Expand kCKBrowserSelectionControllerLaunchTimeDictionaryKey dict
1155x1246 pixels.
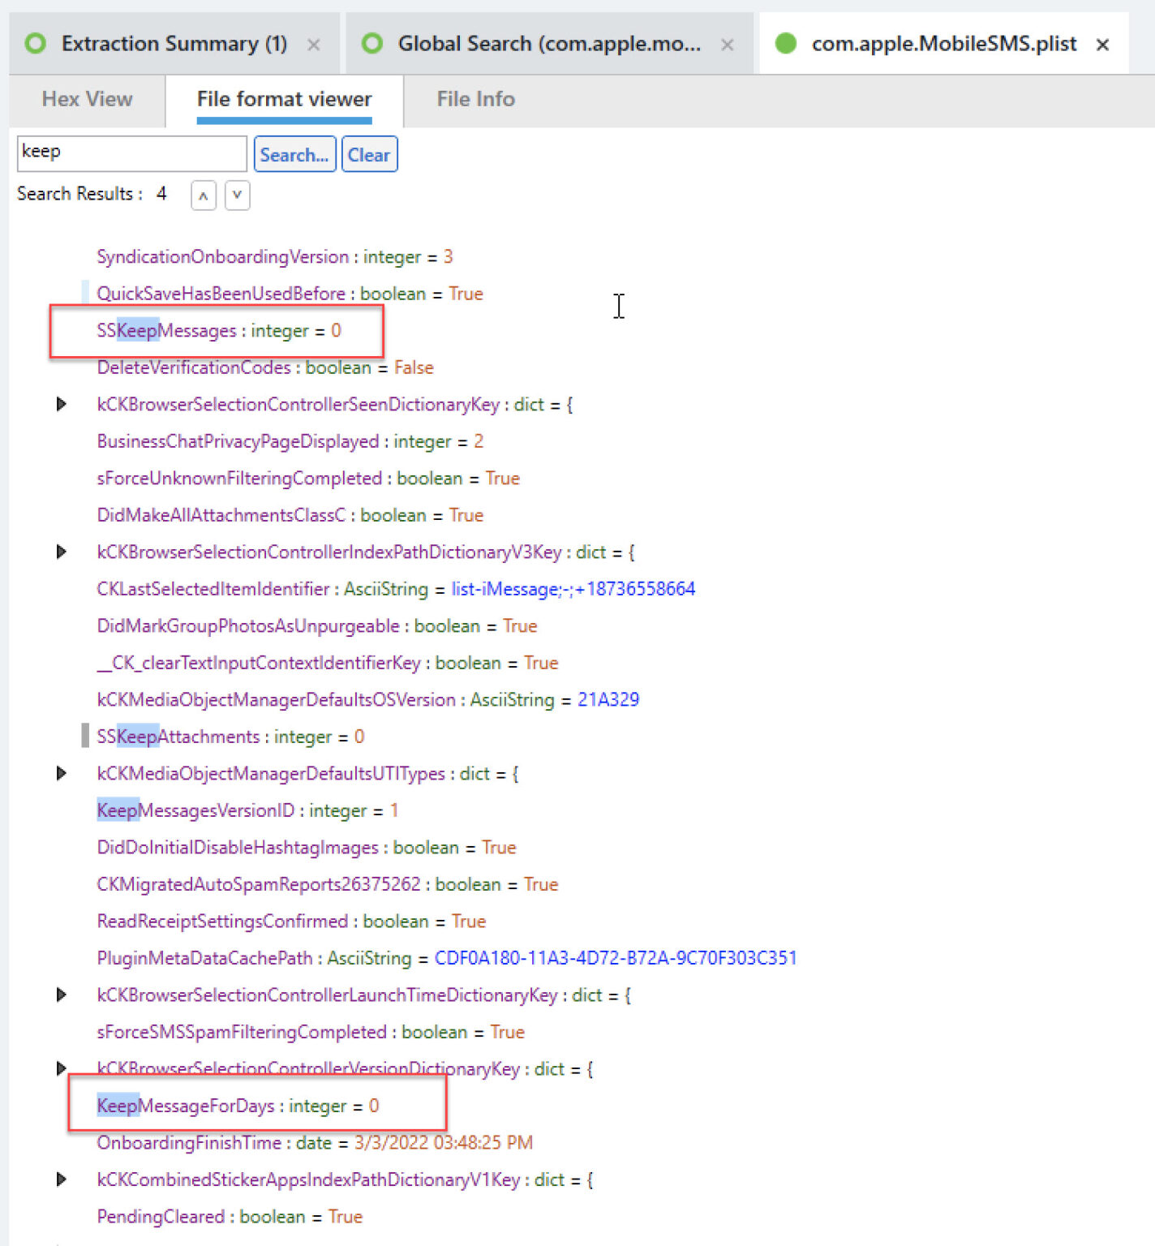[x=62, y=995]
